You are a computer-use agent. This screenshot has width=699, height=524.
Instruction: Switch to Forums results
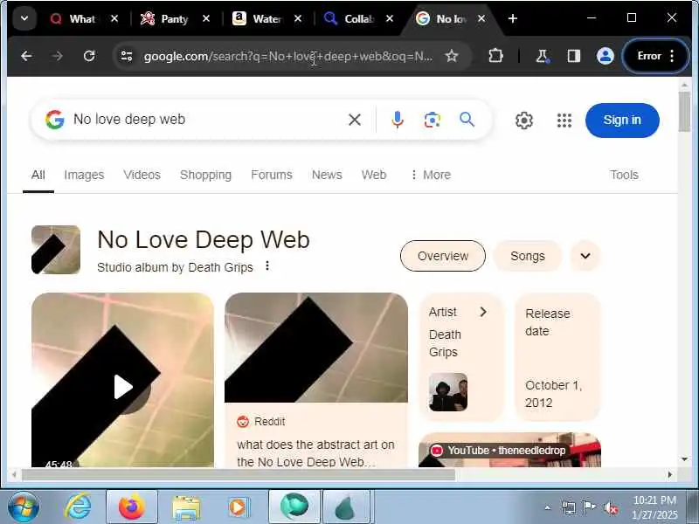[x=272, y=175]
